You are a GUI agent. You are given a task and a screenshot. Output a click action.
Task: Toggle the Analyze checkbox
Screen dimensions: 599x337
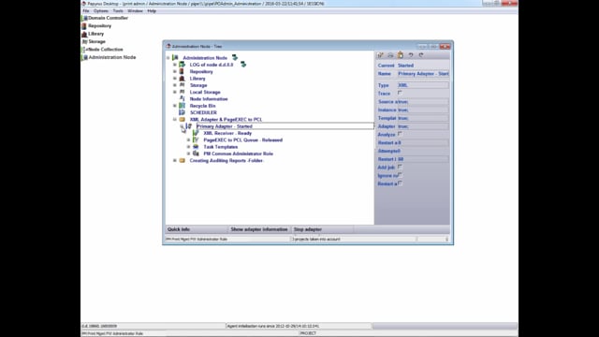pos(400,134)
